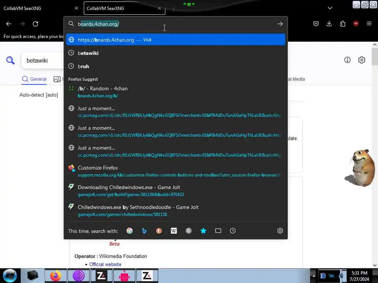Open search settings gear in dropdown
The height and width of the screenshot is (283, 378).
[280, 231]
